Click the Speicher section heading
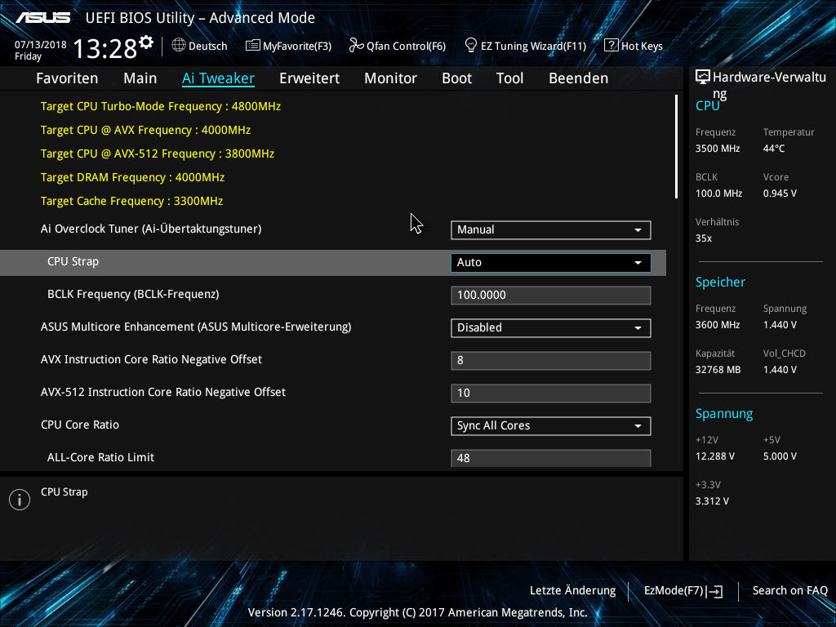The height and width of the screenshot is (627, 836). pos(720,282)
